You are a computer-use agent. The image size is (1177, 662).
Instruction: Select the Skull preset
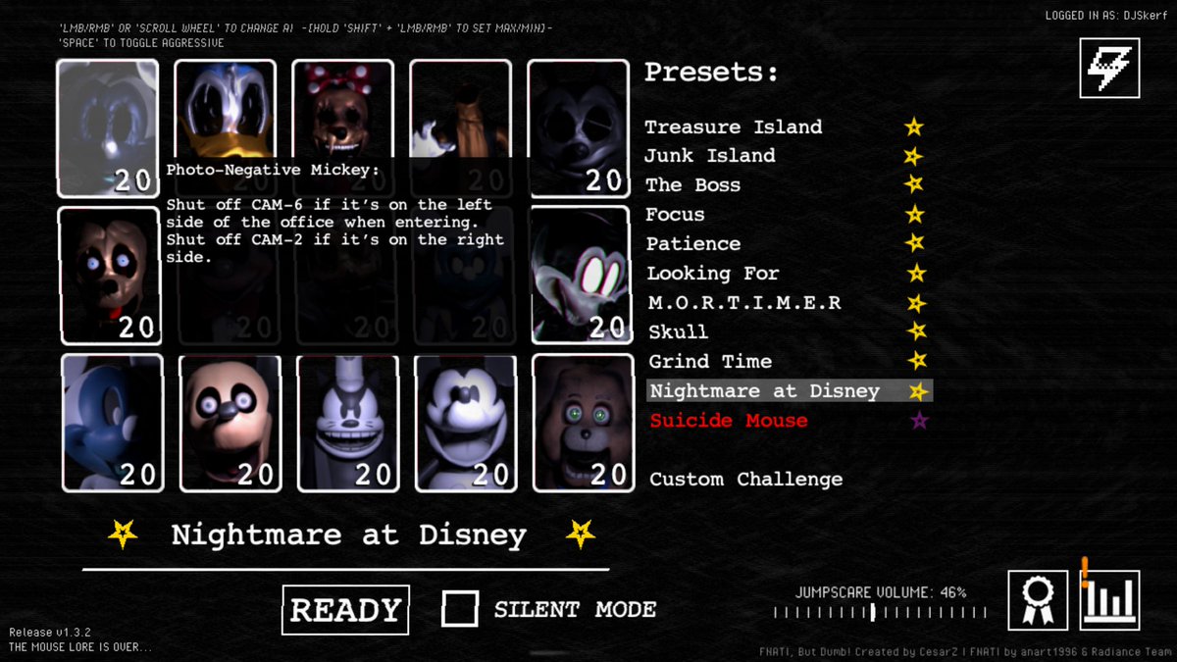click(679, 331)
